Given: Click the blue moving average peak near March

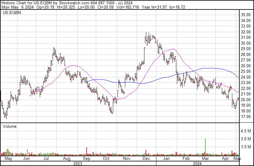Looking at the screenshot, I should [x=211, y=68].
